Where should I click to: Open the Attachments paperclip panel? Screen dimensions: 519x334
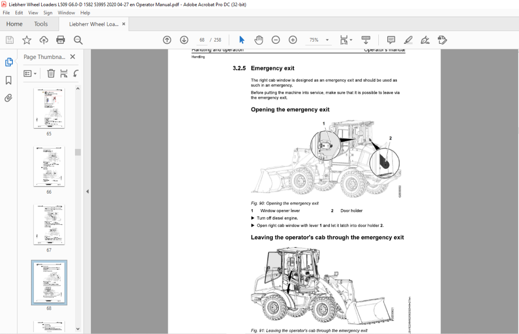8,98
